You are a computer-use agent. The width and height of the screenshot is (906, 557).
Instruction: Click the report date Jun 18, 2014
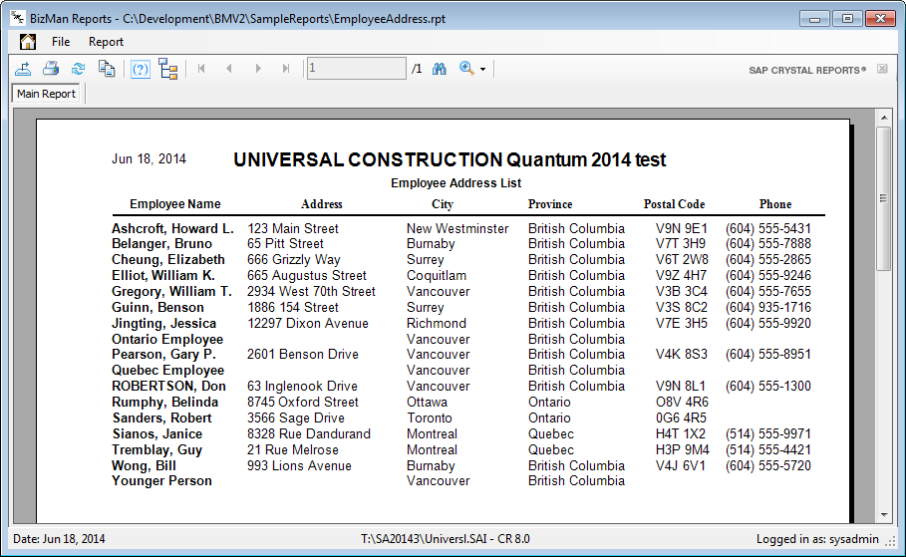pos(150,158)
